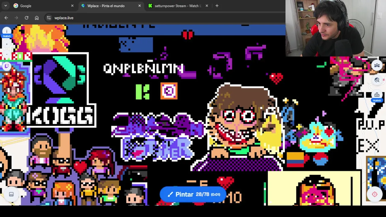Image resolution: width=386 pixels, height=217 pixels.
Task: Expand the tab search dropdown arrow
Action: [6, 6]
